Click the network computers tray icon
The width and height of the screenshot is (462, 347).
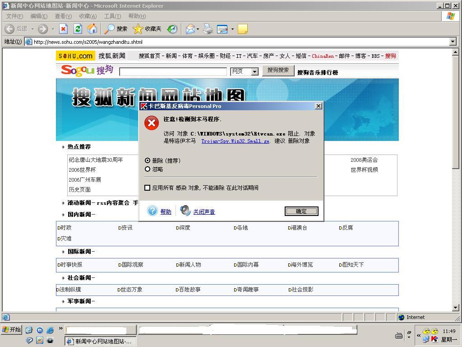[426, 339]
